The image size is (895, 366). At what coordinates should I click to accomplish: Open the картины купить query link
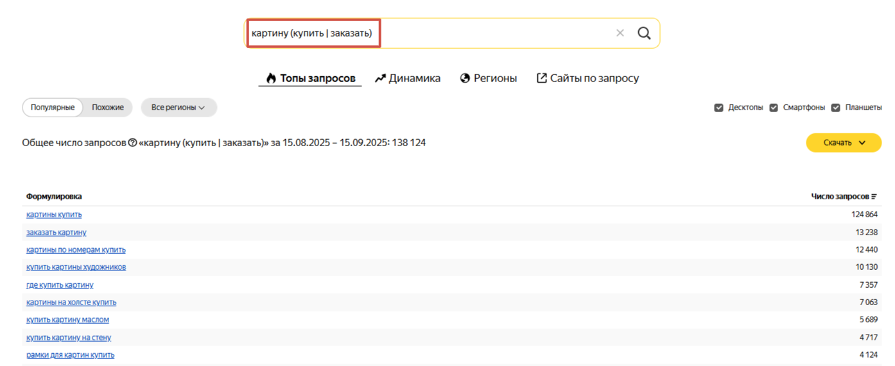pyautogui.click(x=54, y=215)
